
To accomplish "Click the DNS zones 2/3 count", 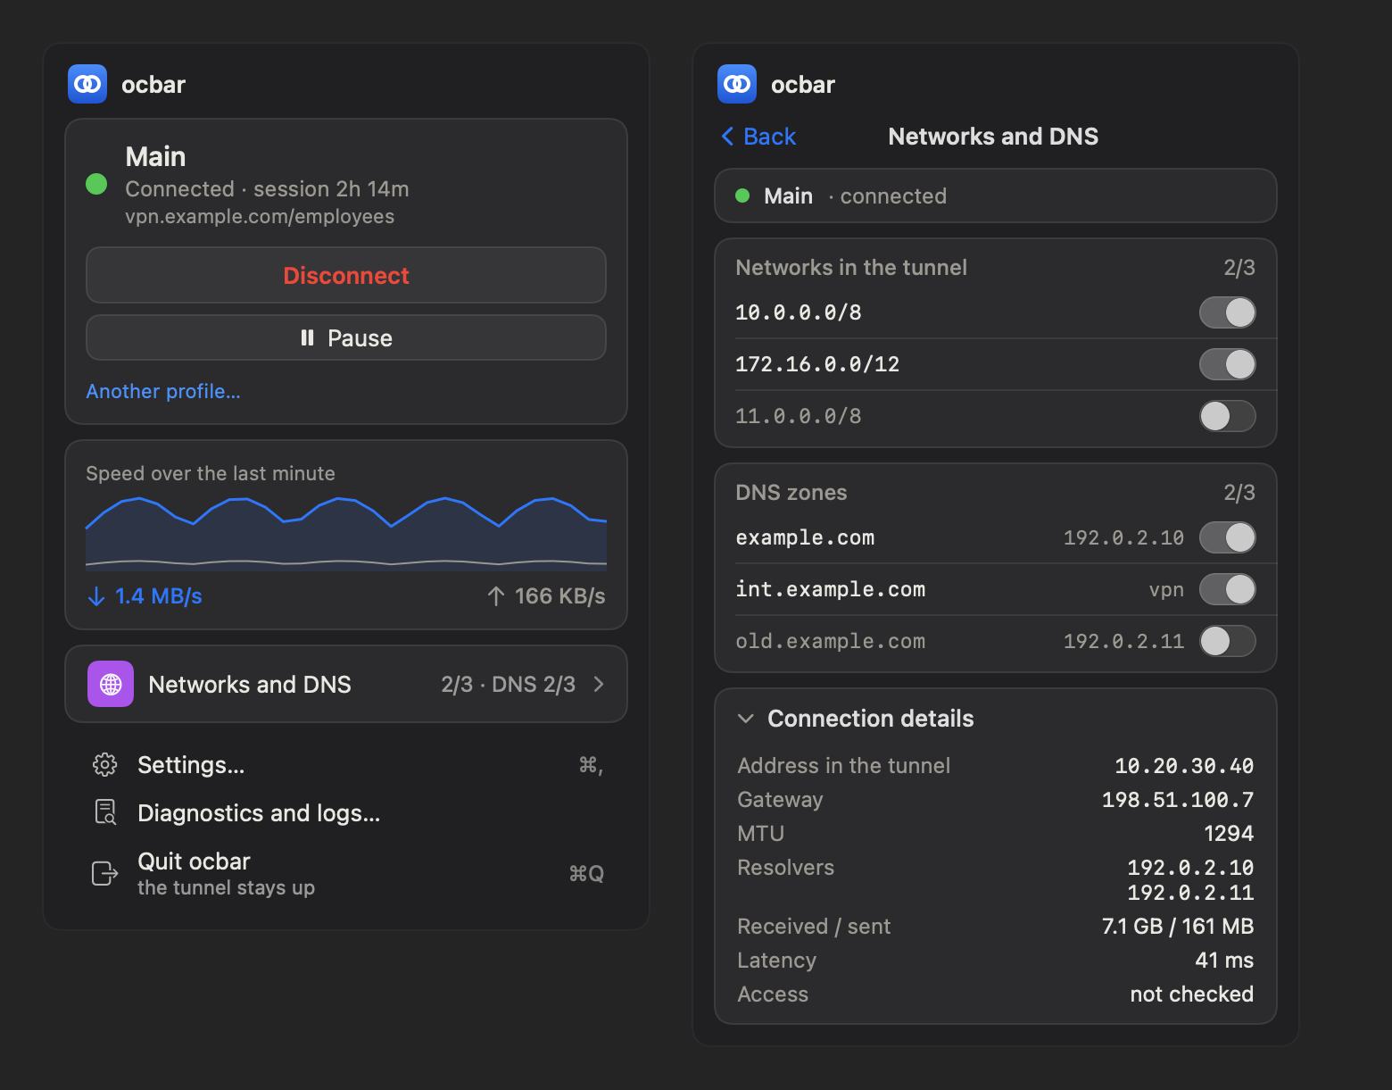I will [1239, 493].
